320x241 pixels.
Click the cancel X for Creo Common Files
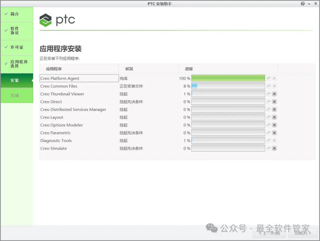pyautogui.click(x=274, y=86)
